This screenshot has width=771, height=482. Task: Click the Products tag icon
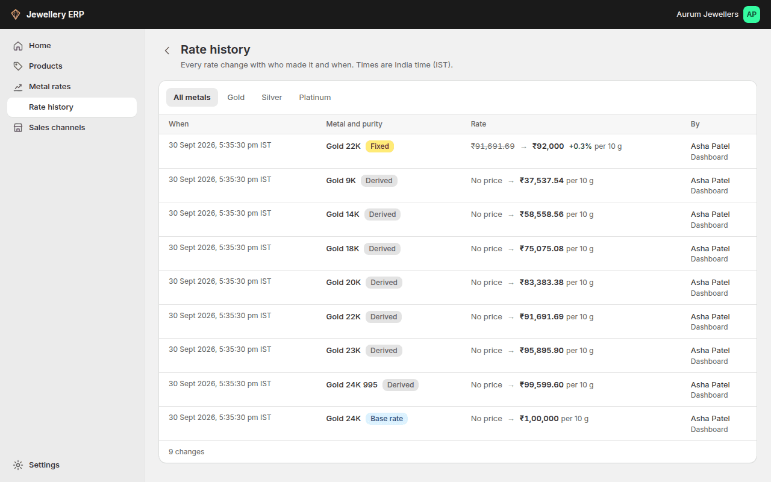coord(18,66)
